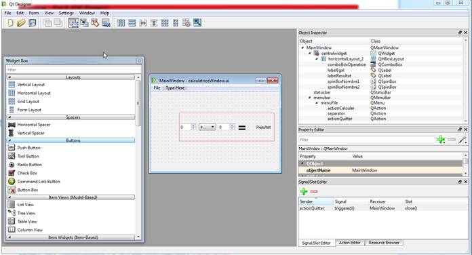Open the Edit menu
472x255 pixels.
(x=20, y=13)
